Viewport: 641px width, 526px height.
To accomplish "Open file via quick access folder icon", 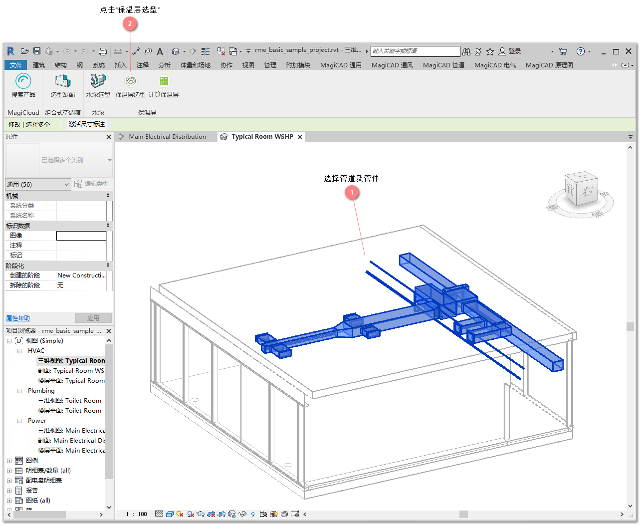I will (x=24, y=51).
